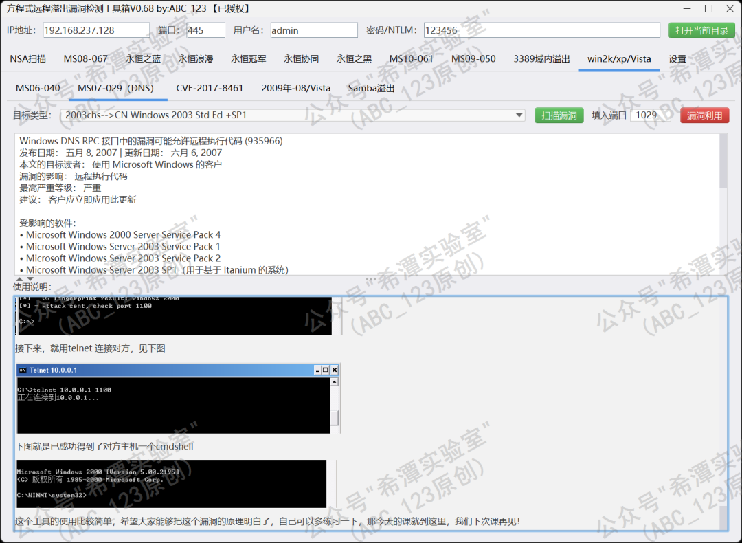Click the down arrow splitter handle
The image size is (742, 543).
[x=30, y=279]
